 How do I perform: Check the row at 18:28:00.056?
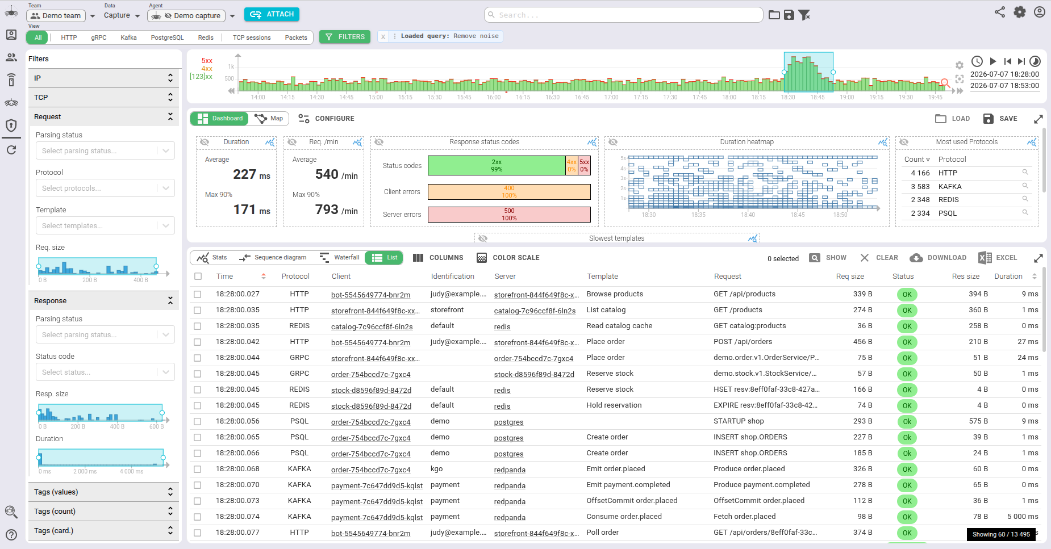198,422
